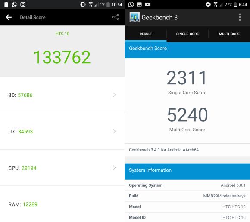Screen dimensions: 250x222
Task: Tap gallery image icon in right status bar
Action: click(x=139, y=4)
